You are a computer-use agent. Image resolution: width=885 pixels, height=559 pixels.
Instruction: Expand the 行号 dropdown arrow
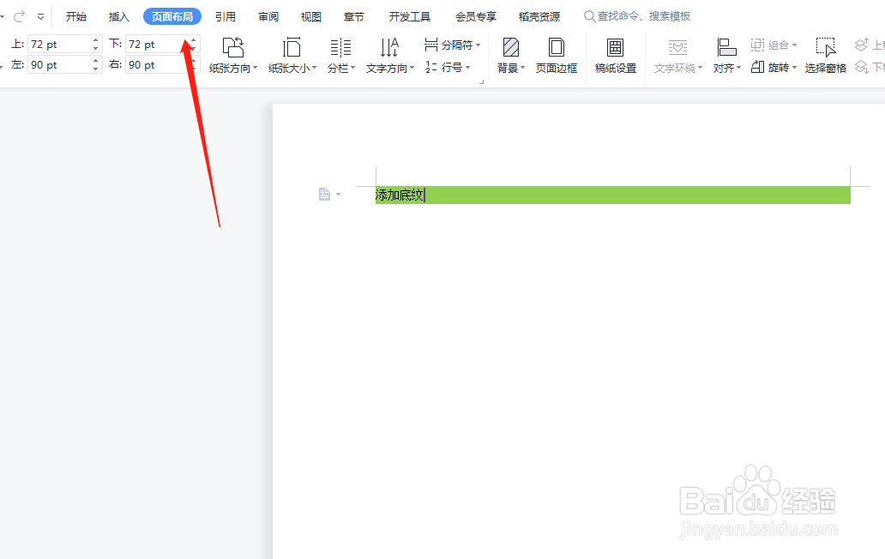(x=468, y=68)
